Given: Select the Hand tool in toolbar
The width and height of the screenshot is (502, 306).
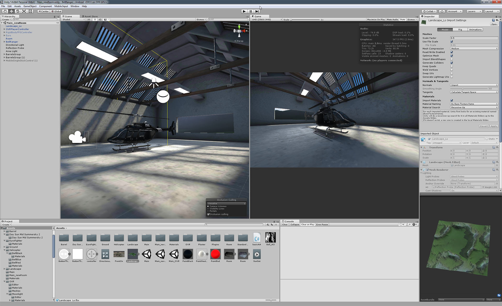Looking at the screenshot, I should (x=5, y=11).
